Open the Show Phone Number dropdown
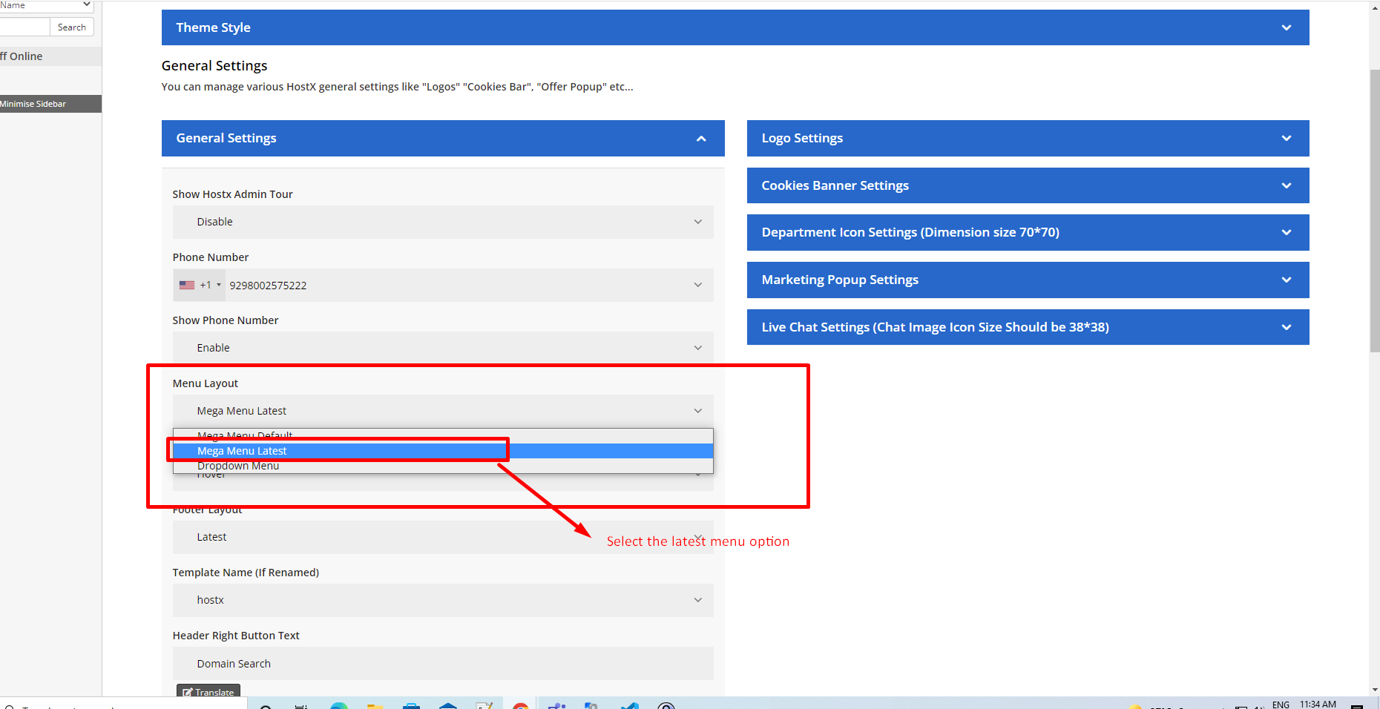Viewport: 1380px width, 709px height. pos(443,348)
